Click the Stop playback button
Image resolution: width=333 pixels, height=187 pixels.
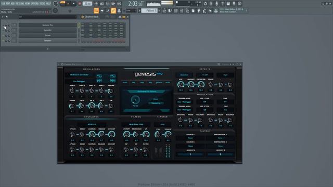[x=74, y=4]
